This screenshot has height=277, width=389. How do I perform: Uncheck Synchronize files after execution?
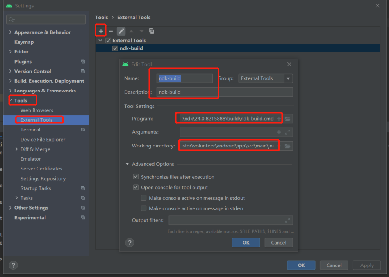(136, 176)
